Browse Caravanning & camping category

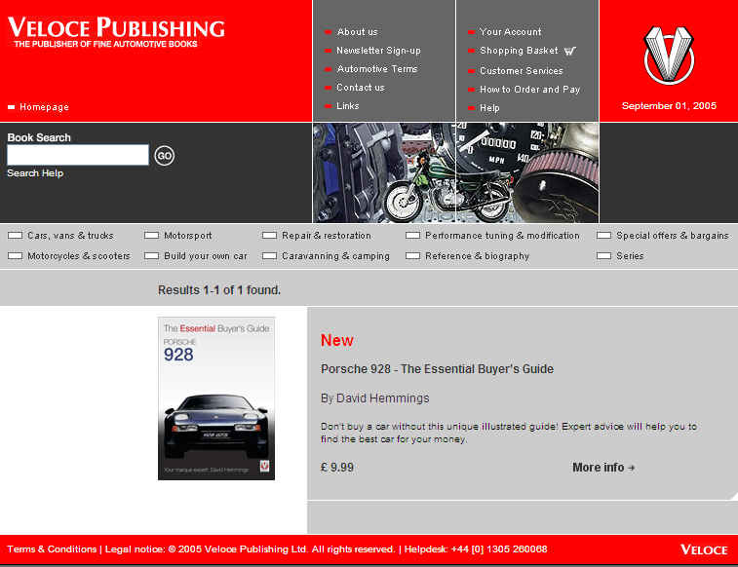click(x=335, y=256)
